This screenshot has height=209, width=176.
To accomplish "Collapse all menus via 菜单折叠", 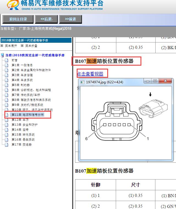I will click(x=31, y=46).
